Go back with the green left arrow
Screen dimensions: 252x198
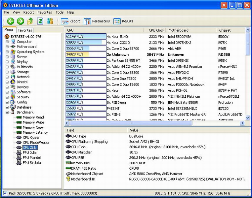coord(11,21)
